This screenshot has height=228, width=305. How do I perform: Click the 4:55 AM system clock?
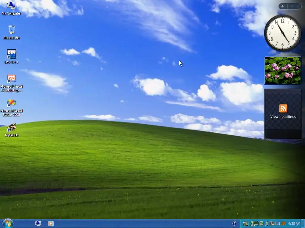pyautogui.click(x=294, y=224)
